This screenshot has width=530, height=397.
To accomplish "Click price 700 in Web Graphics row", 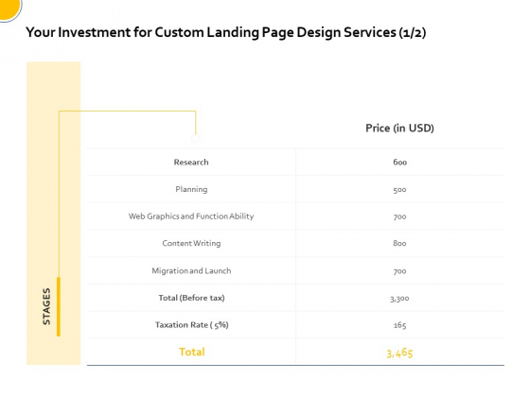I will click(399, 216).
